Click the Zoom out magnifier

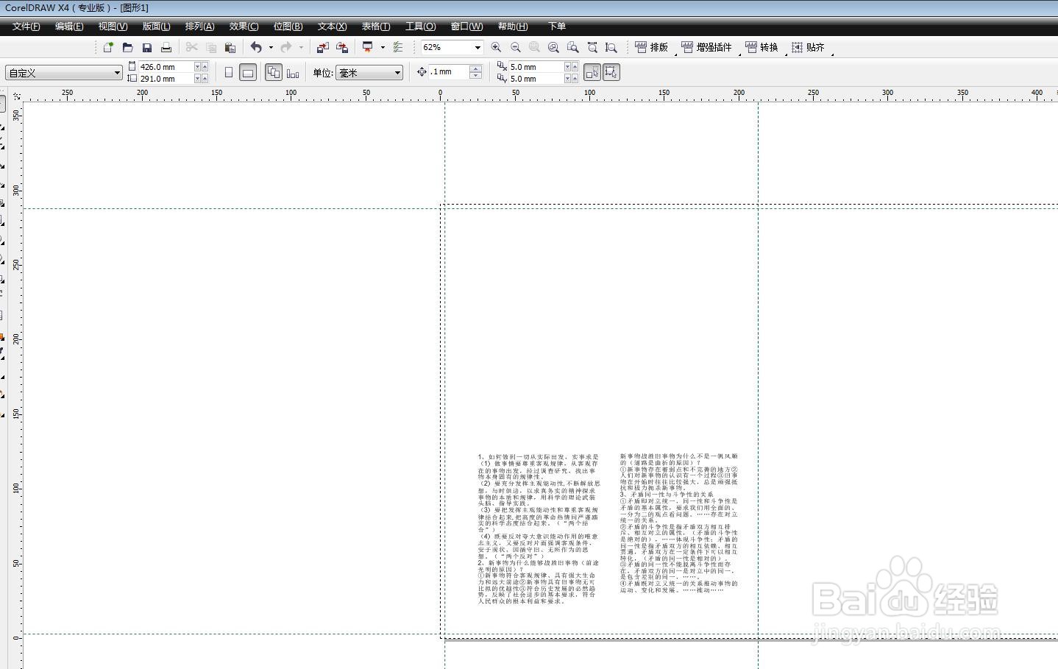(516, 47)
